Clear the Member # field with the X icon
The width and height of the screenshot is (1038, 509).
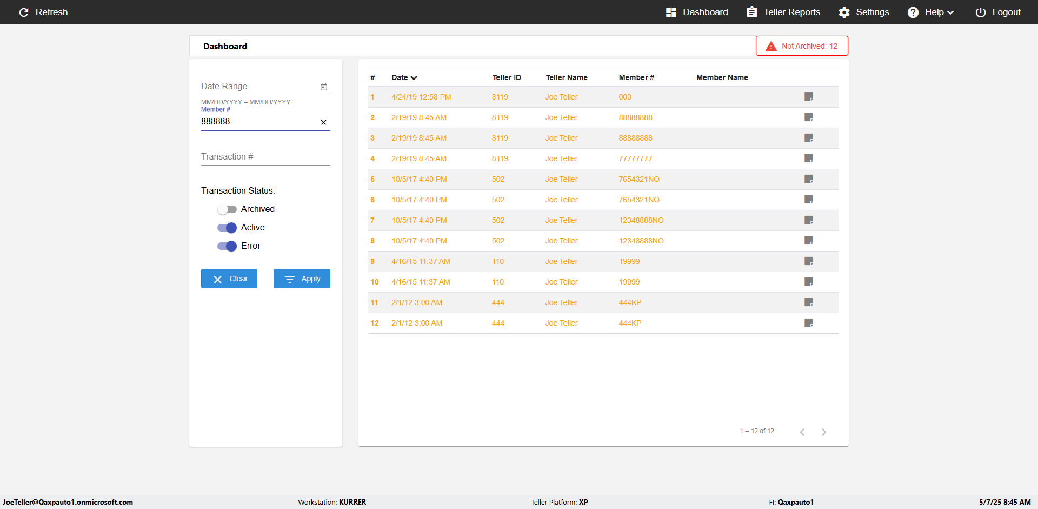(x=323, y=122)
